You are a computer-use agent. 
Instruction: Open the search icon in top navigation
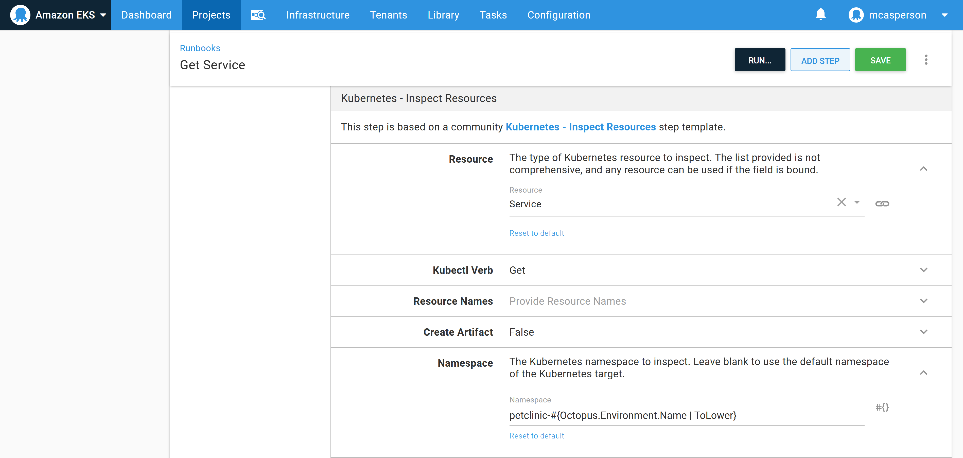point(258,15)
